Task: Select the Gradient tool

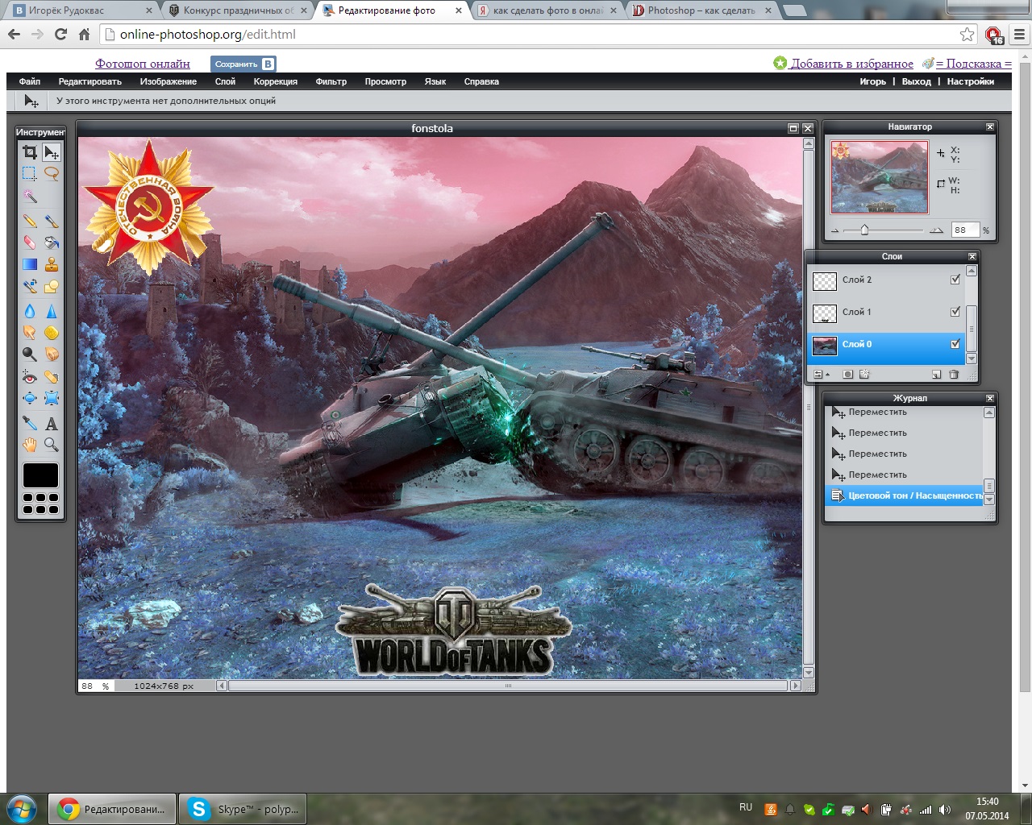Action: coord(30,263)
